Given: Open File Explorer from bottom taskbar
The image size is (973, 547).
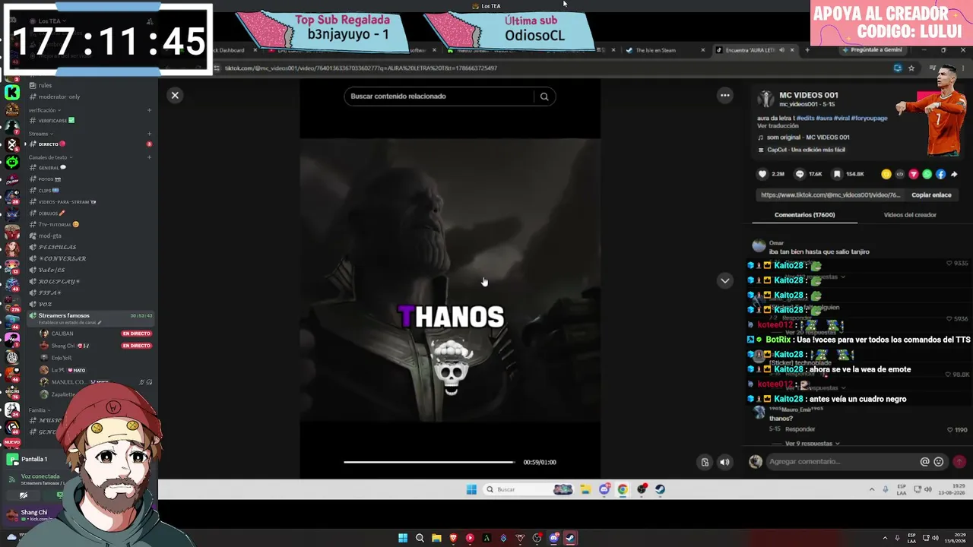Looking at the screenshot, I should click(436, 538).
